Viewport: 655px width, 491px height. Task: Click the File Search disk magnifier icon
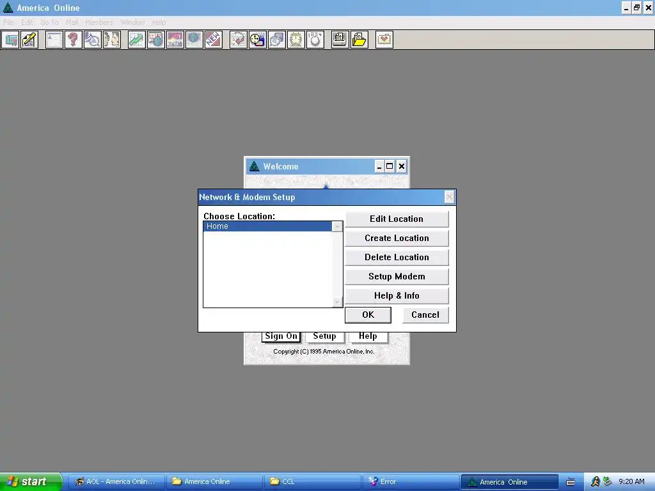point(277,40)
